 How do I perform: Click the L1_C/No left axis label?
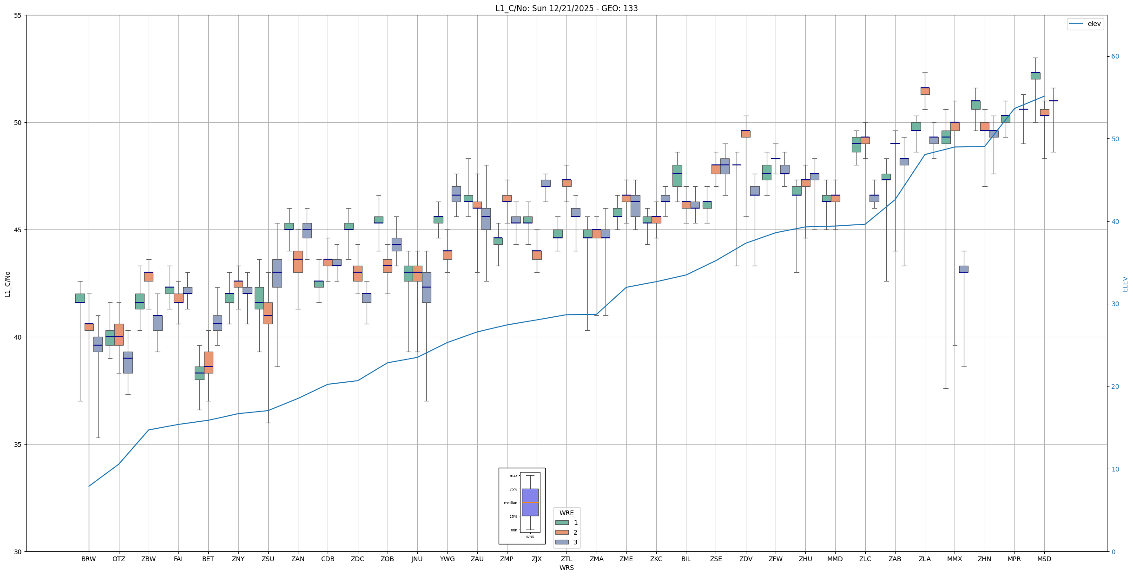(x=7, y=284)
